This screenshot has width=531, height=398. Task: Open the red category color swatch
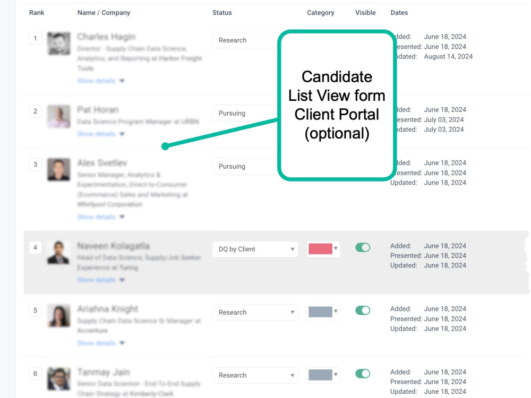(323, 249)
